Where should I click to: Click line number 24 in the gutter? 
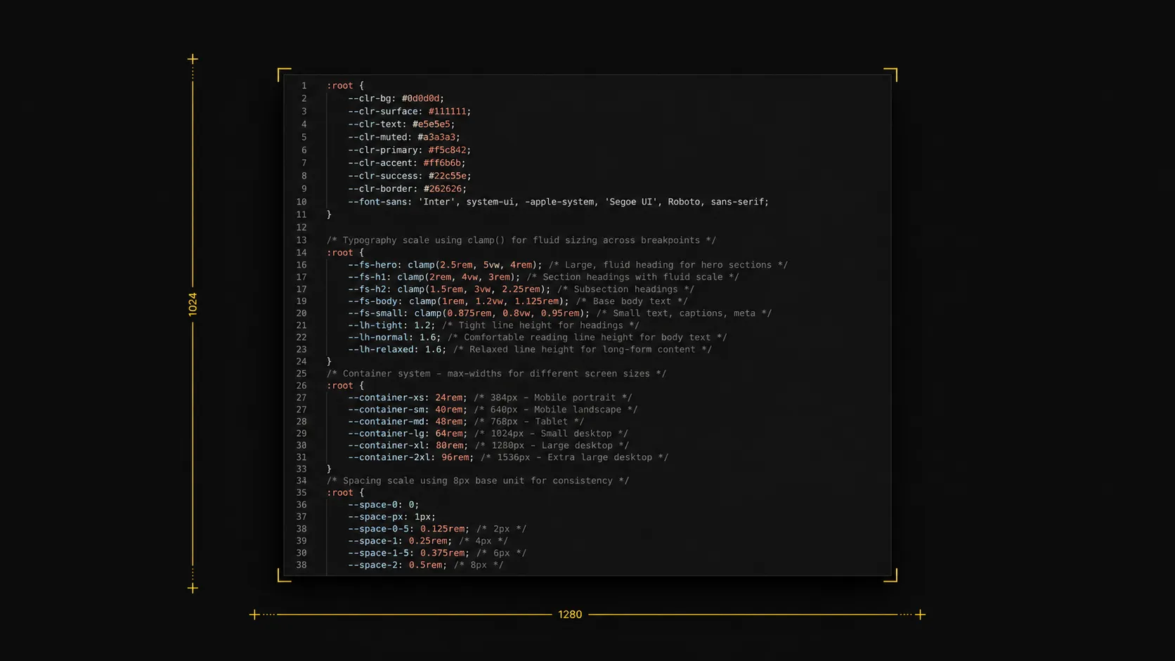(301, 362)
